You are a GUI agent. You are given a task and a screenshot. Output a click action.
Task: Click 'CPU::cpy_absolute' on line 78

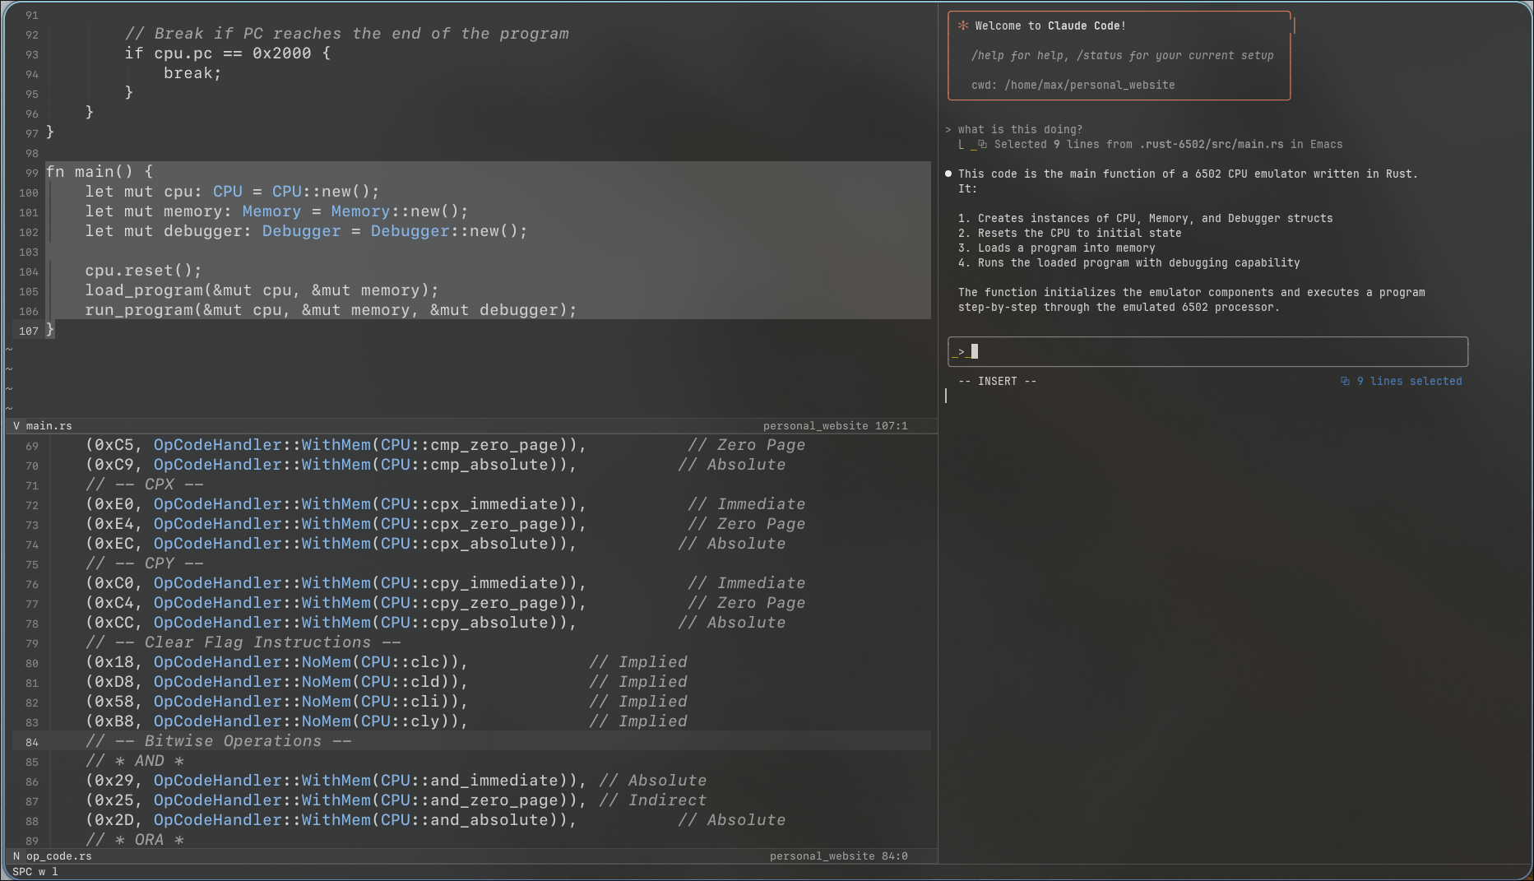(x=465, y=622)
